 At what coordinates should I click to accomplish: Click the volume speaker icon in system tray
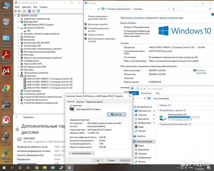pyautogui.click(x=186, y=168)
